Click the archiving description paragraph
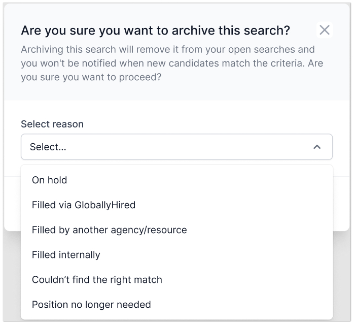Screen dimensions: 354x324 [x=171, y=63]
